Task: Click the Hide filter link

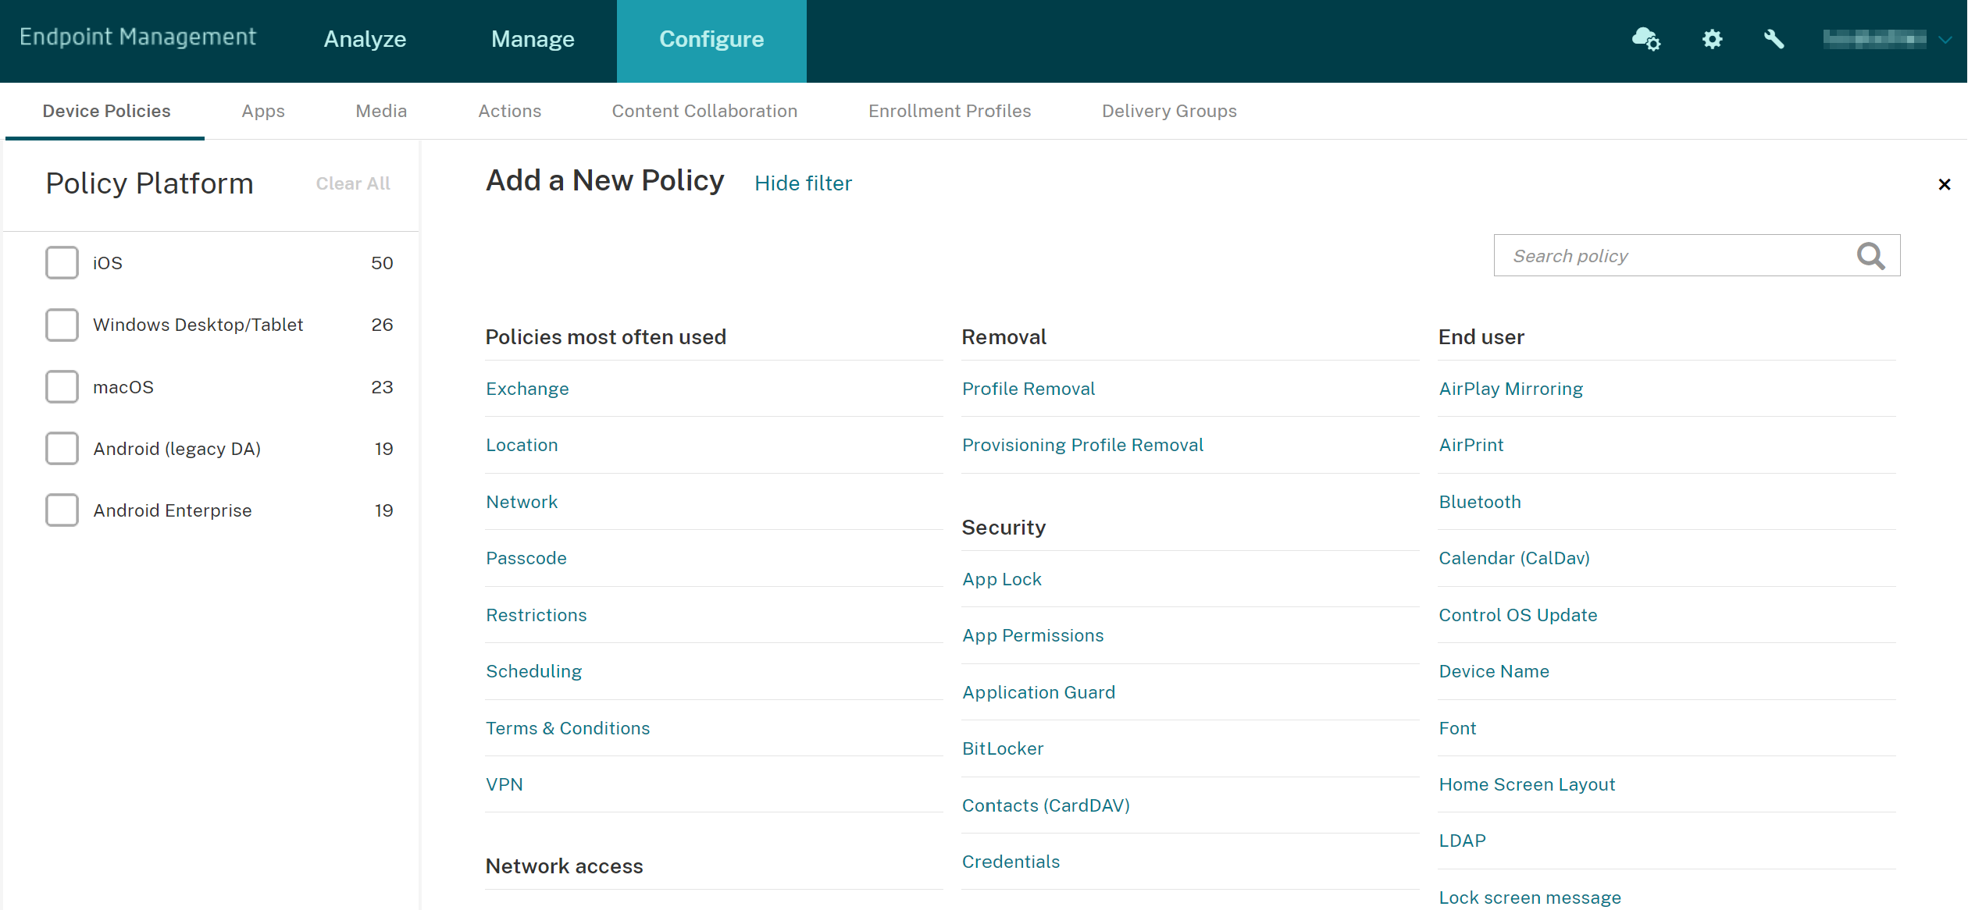Action: (x=803, y=183)
